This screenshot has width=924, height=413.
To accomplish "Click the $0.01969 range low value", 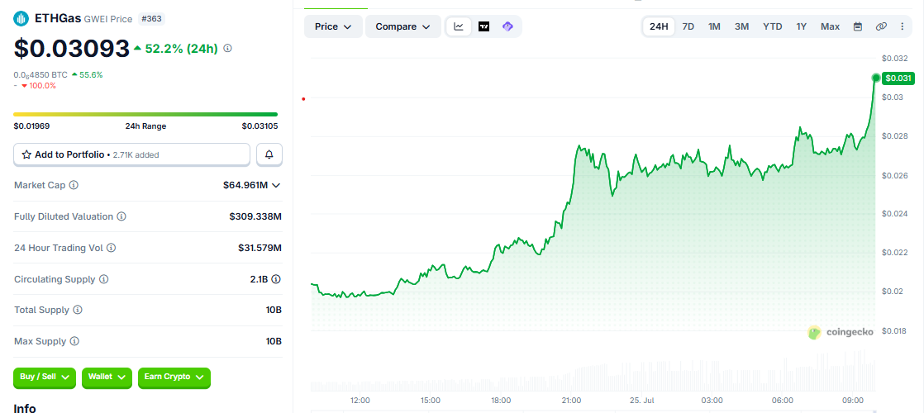I will click(x=31, y=126).
